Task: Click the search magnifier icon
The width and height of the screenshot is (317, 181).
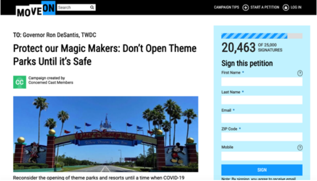Action: click(92, 7)
